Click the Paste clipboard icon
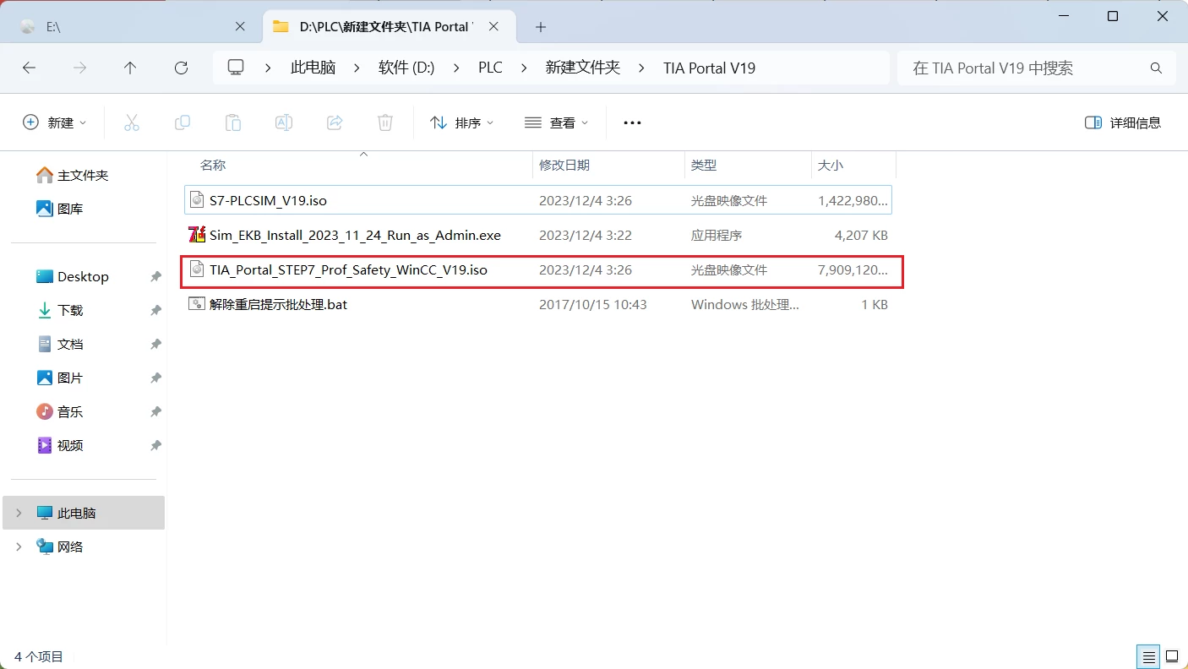Screen dimensions: 1188x669 tap(233, 122)
